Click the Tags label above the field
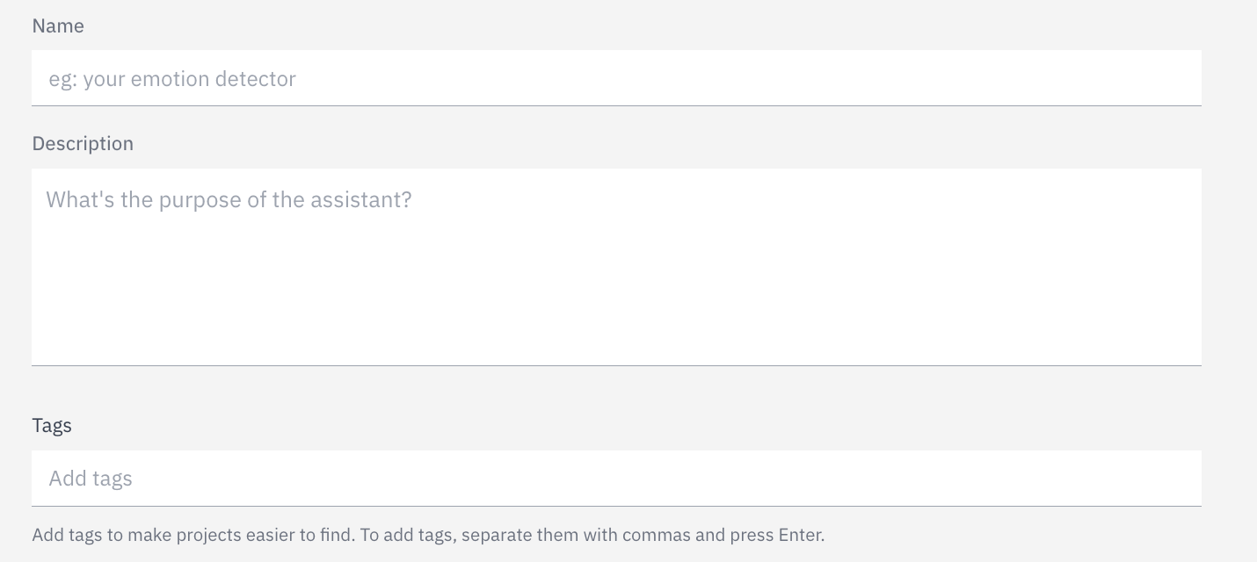 pyautogui.click(x=52, y=426)
